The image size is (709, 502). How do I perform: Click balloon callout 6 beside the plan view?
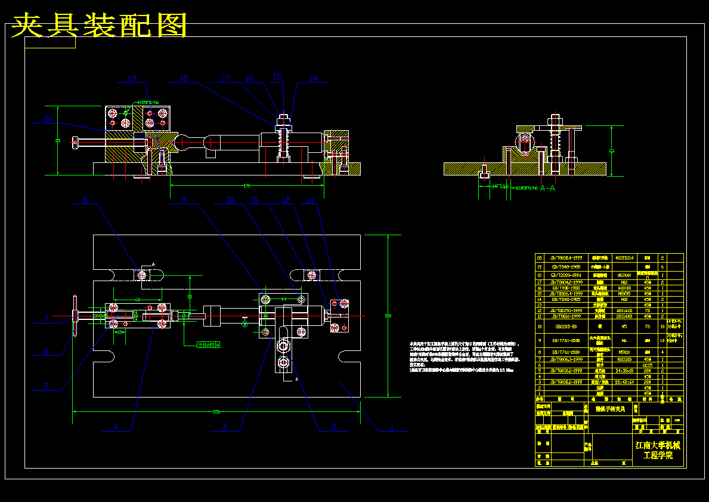[x=47, y=351]
